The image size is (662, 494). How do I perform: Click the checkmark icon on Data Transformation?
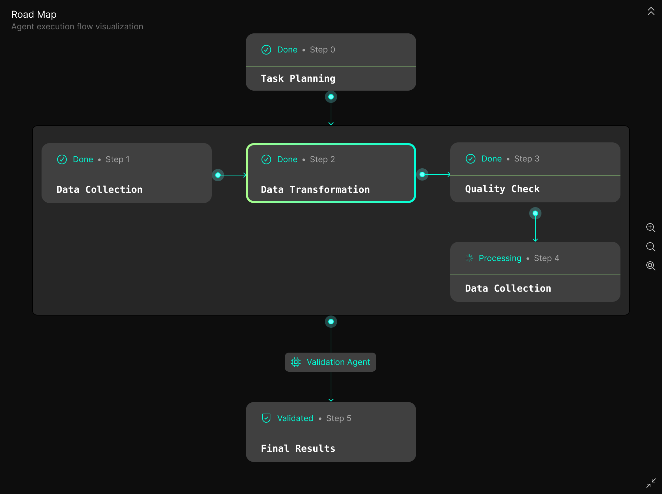pyautogui.click(x=266, y=159)
